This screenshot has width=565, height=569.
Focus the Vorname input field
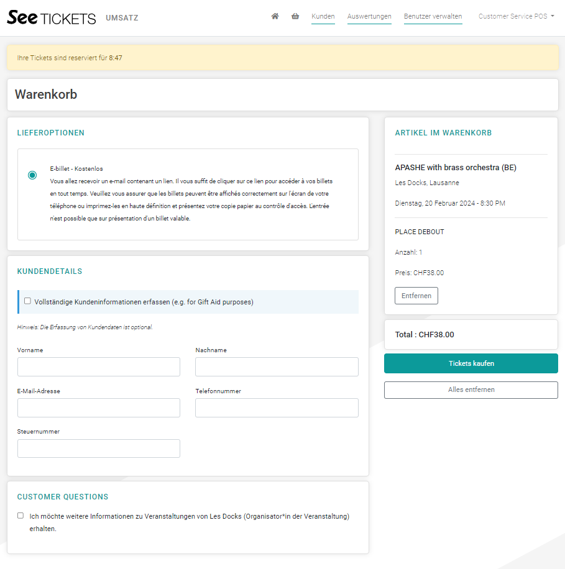pyautogui.click(x=99, y=367)
